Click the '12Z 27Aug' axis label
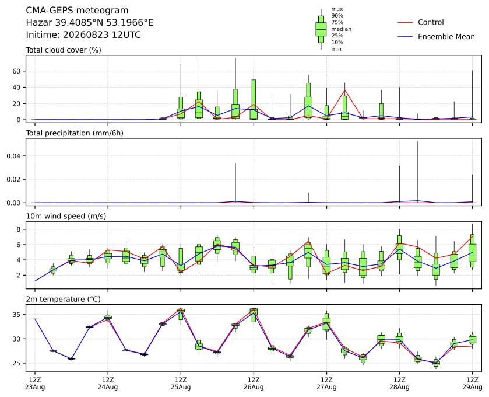Viewport: 489px width, 397px height. pos(327,384)
